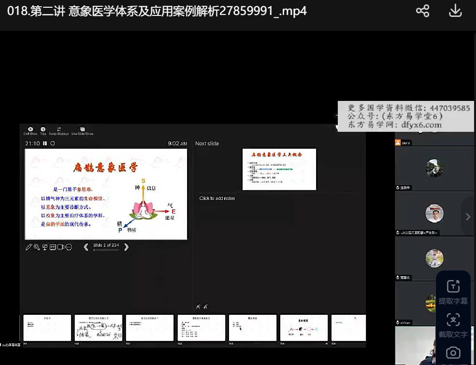
Task: Select the pen annotation tool
Action: click(29, 247)
